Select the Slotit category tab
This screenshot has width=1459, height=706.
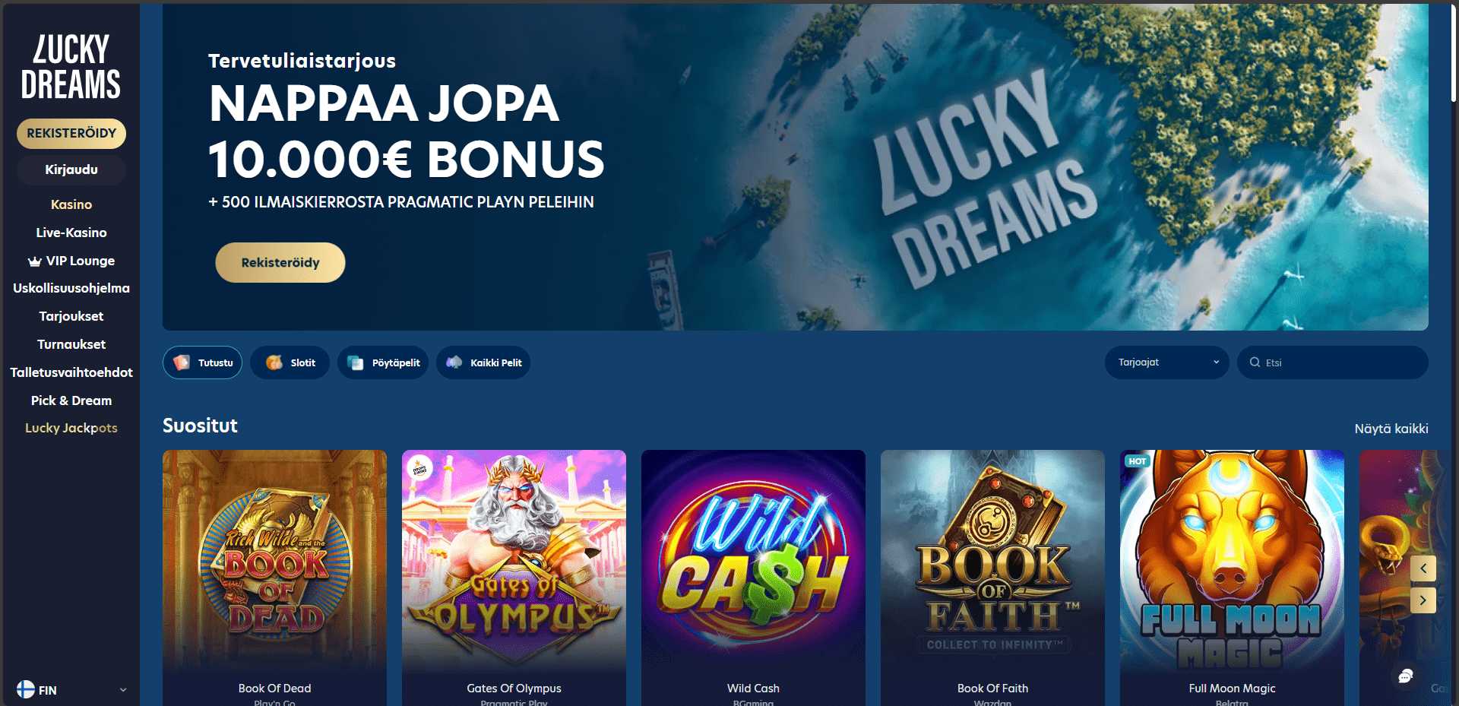(290, 362)
